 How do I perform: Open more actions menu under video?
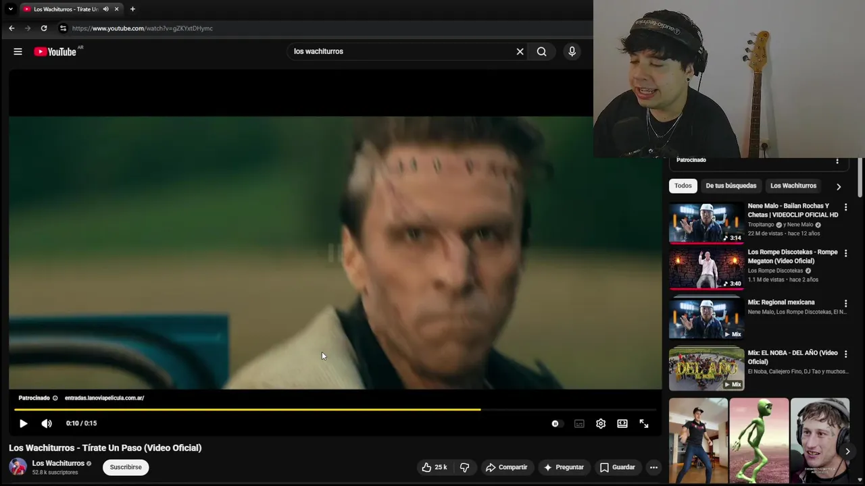coord(653,467)
